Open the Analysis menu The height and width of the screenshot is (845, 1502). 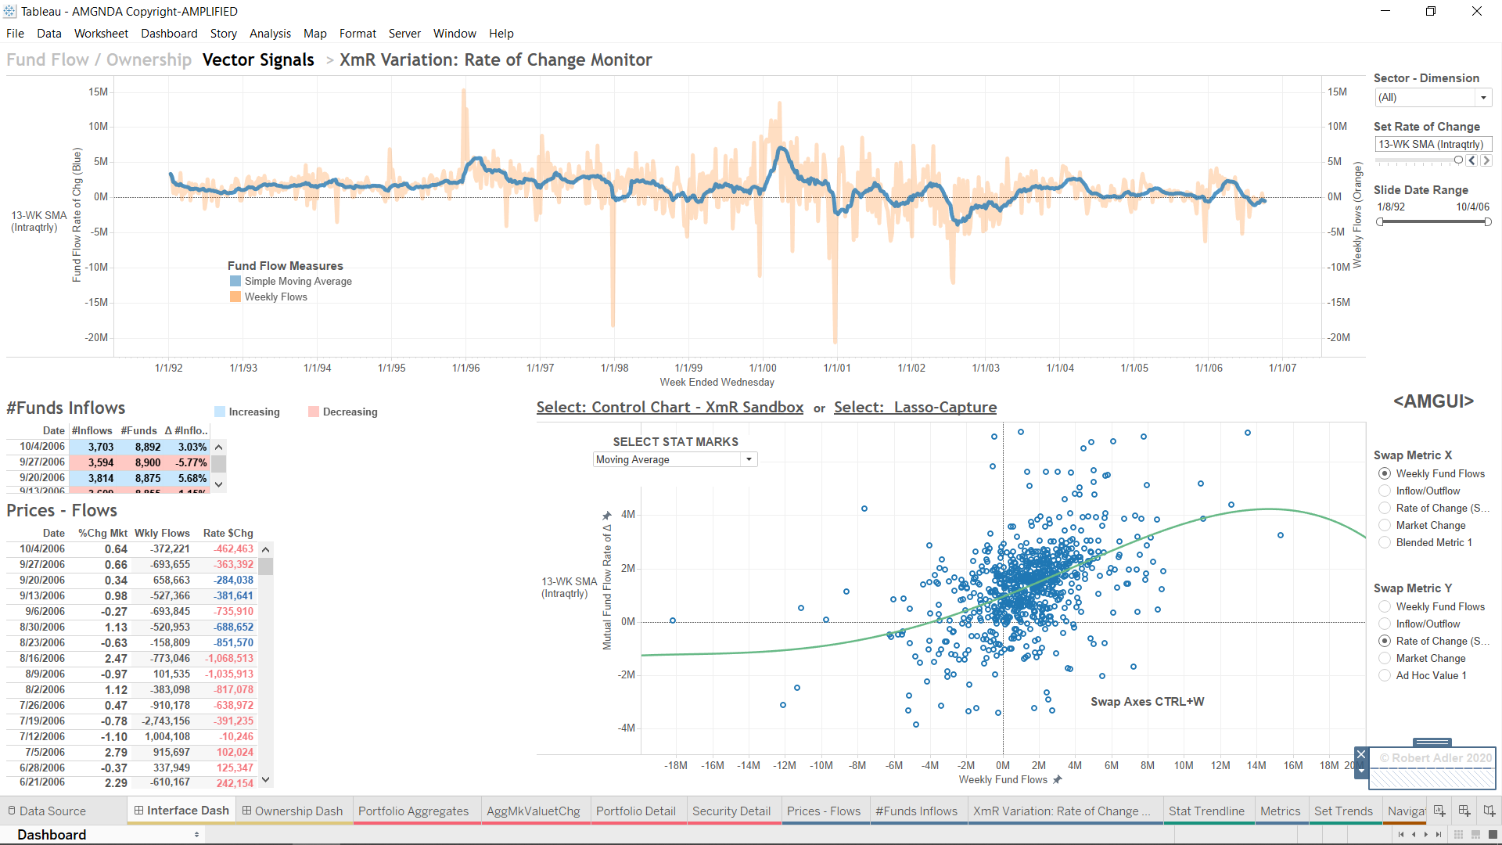click(270, 34)
